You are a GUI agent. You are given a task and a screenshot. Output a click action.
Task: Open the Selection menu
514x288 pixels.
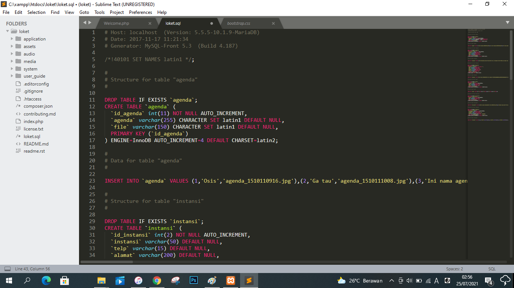click(x=36, y=12)
